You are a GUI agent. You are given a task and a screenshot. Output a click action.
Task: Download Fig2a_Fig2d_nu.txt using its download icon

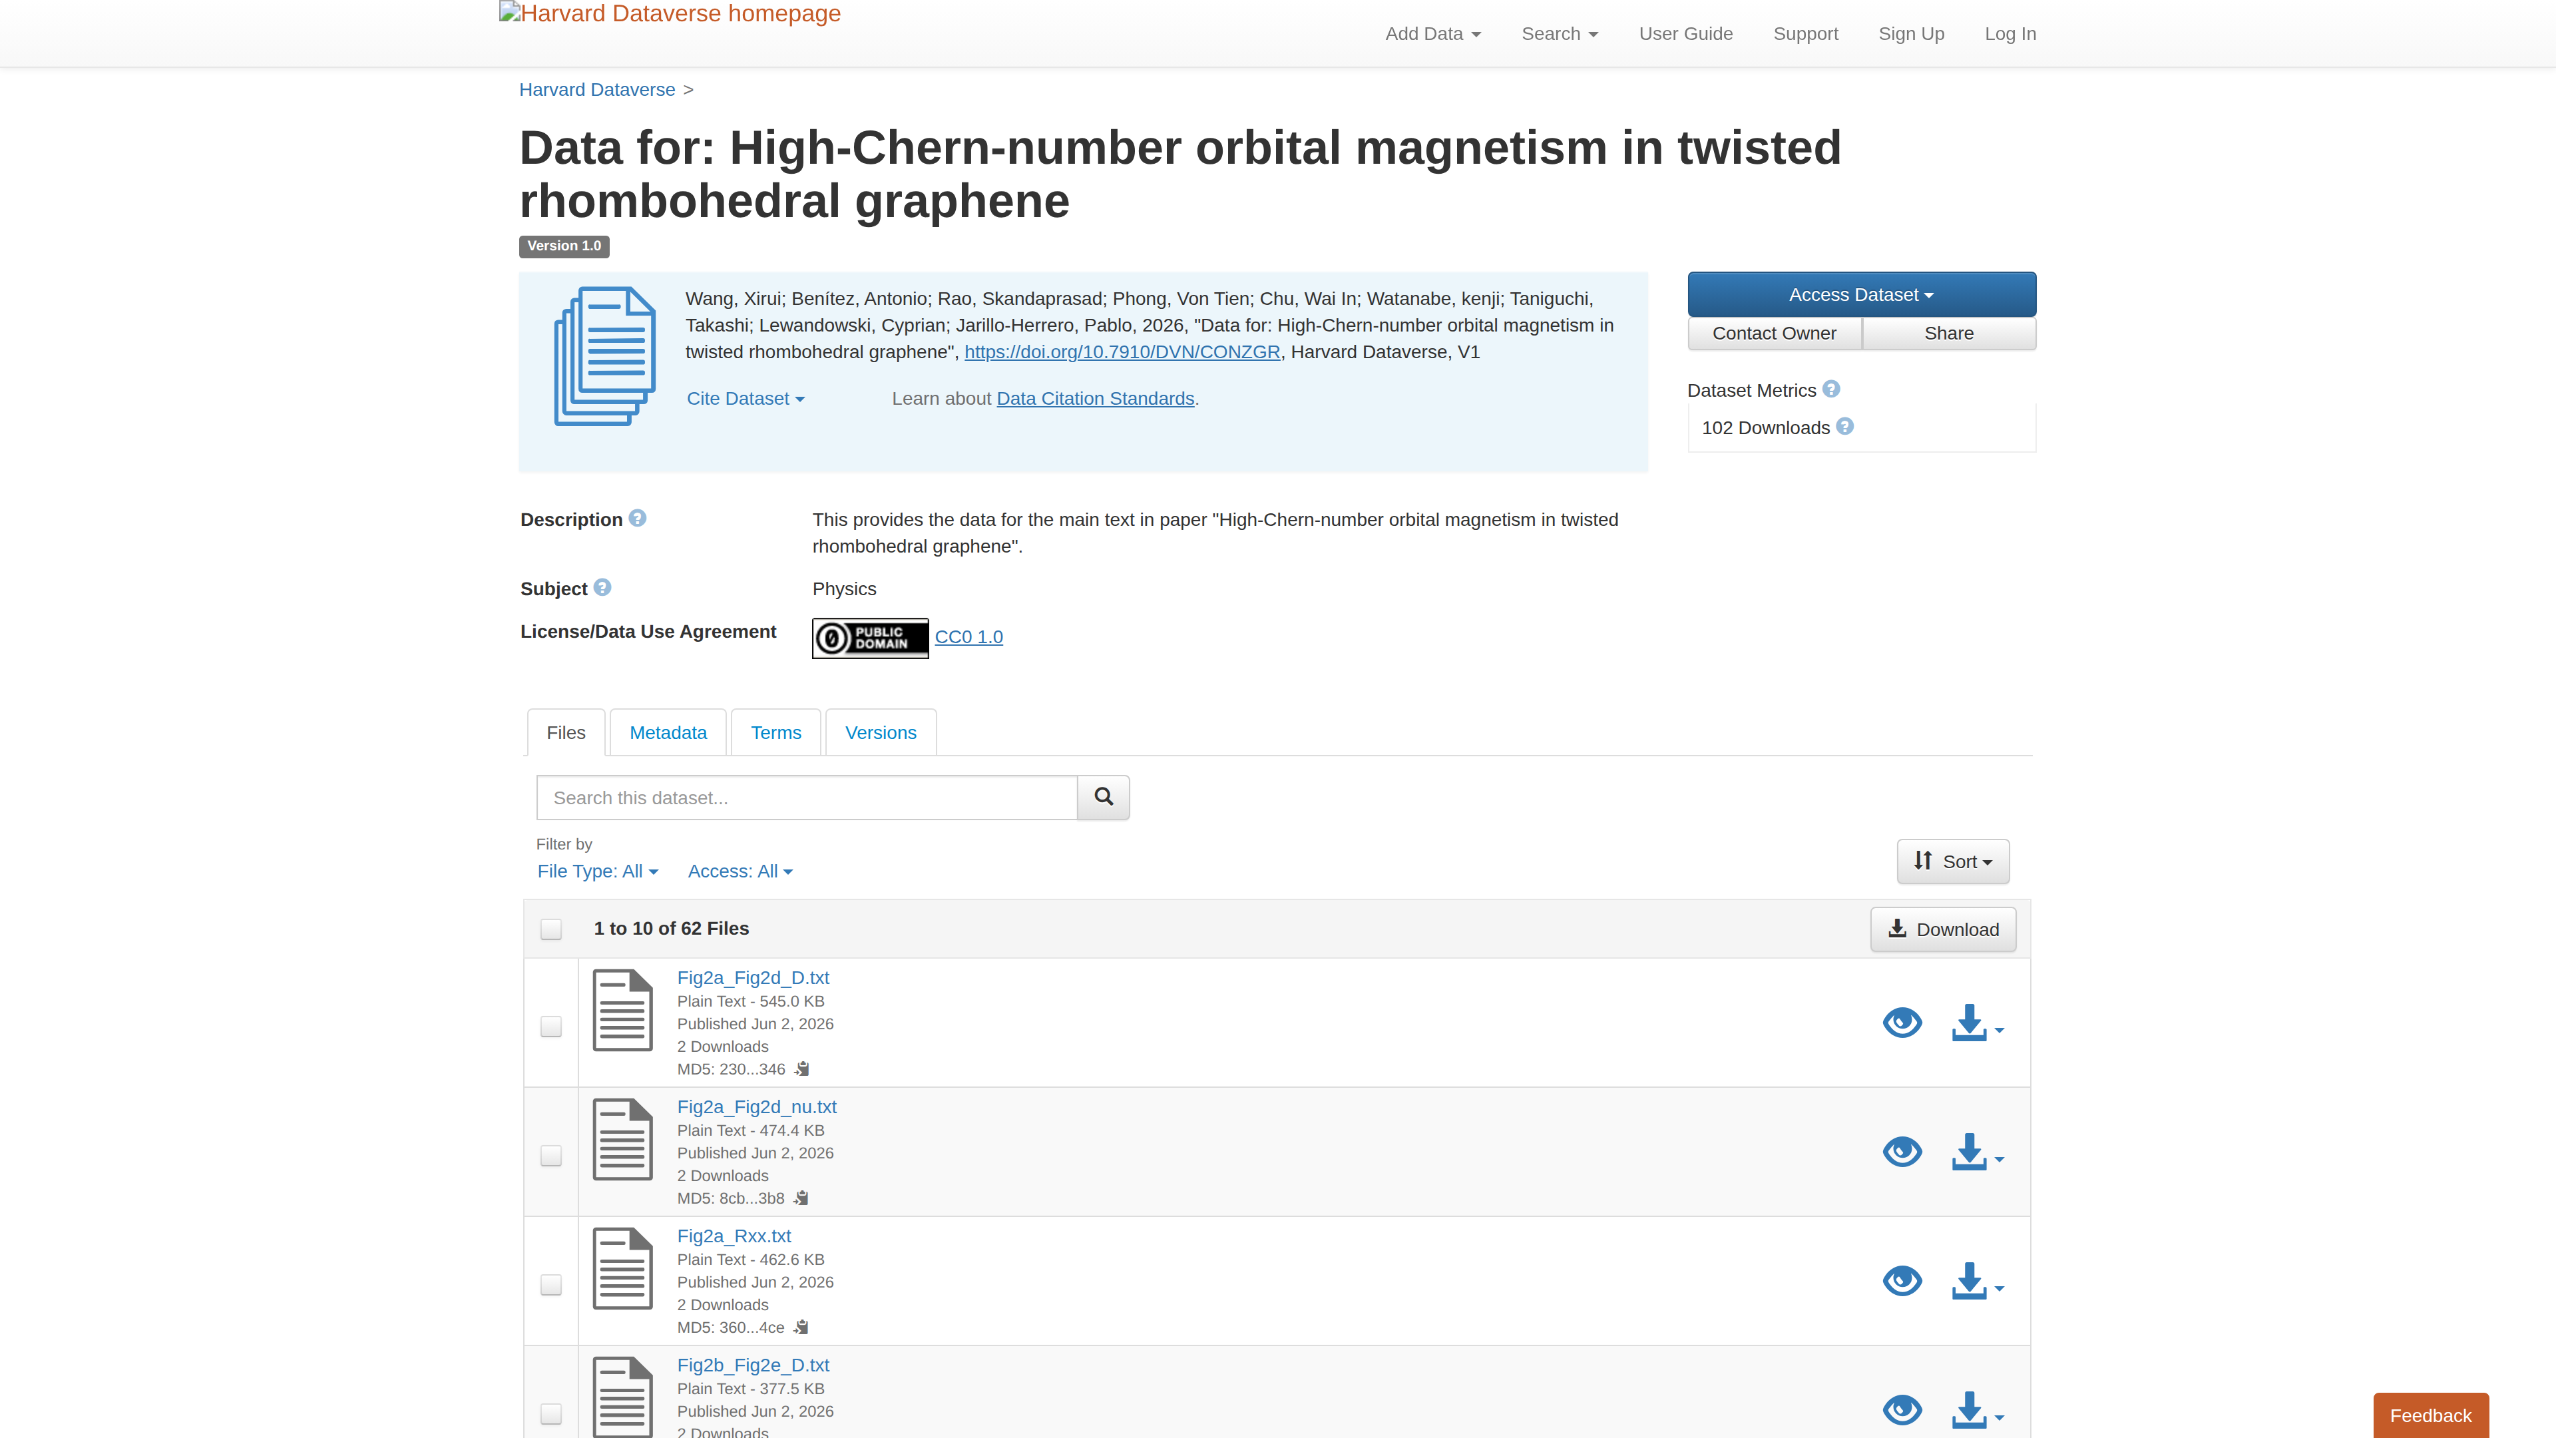1976,1151
